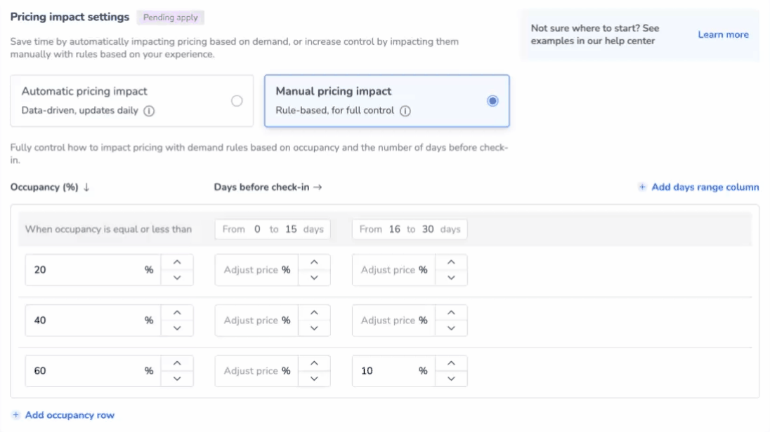Screen dimensions: 770x432
Task: Decrease 16 to 30 days price for 40% row
Action: coord(451,328)
